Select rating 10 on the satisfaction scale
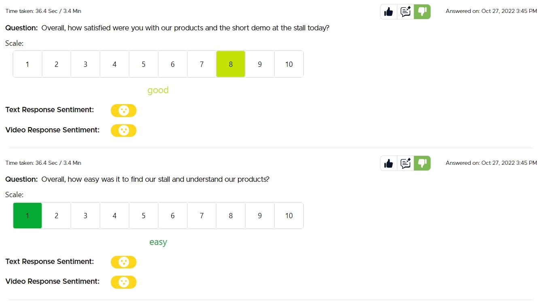Screen dimensions: 539x302 (x=289, y=64)
